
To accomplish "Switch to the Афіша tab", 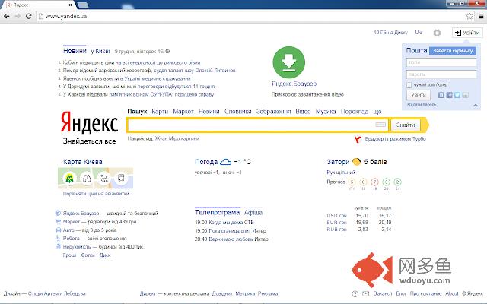I will 253,213.
